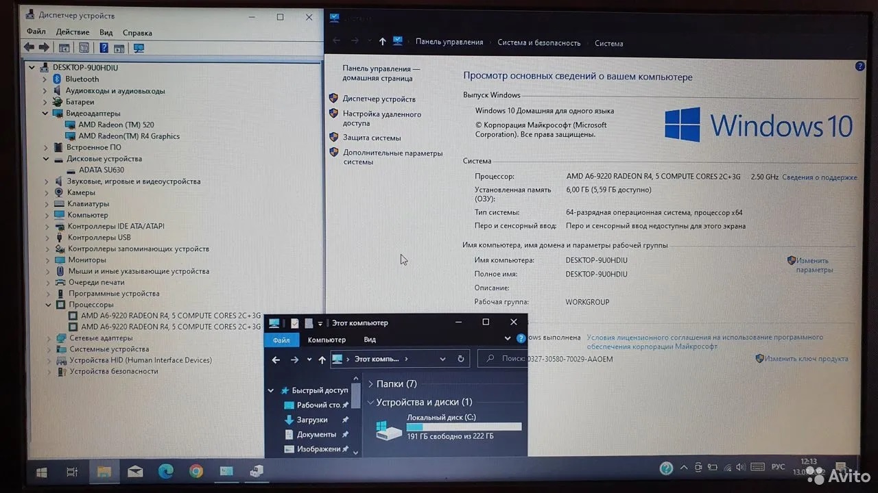This screenshot has width=878, height=493.
Task: Click the Up arrow in Explorer window
Action: click(x=322, y=359)
